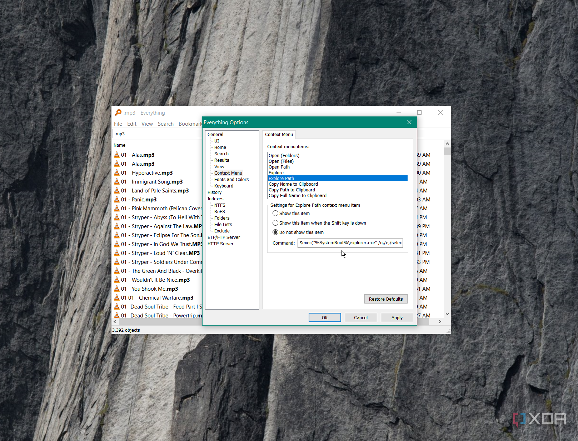Click the vertical scrollbar down arrow in results

447,314
